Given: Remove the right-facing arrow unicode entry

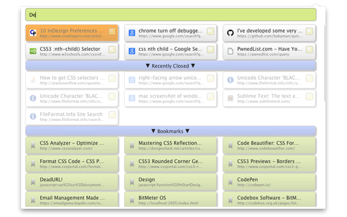Looking at the screenshot, I should coord(210,78).
